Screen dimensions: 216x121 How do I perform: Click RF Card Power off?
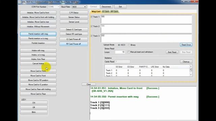74,44
